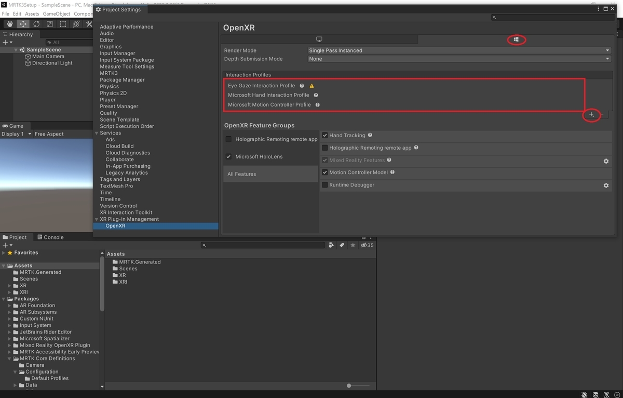Screen dimensions: 623x398
Task: Switch to Windows Store platform tab
Action: 516,39
